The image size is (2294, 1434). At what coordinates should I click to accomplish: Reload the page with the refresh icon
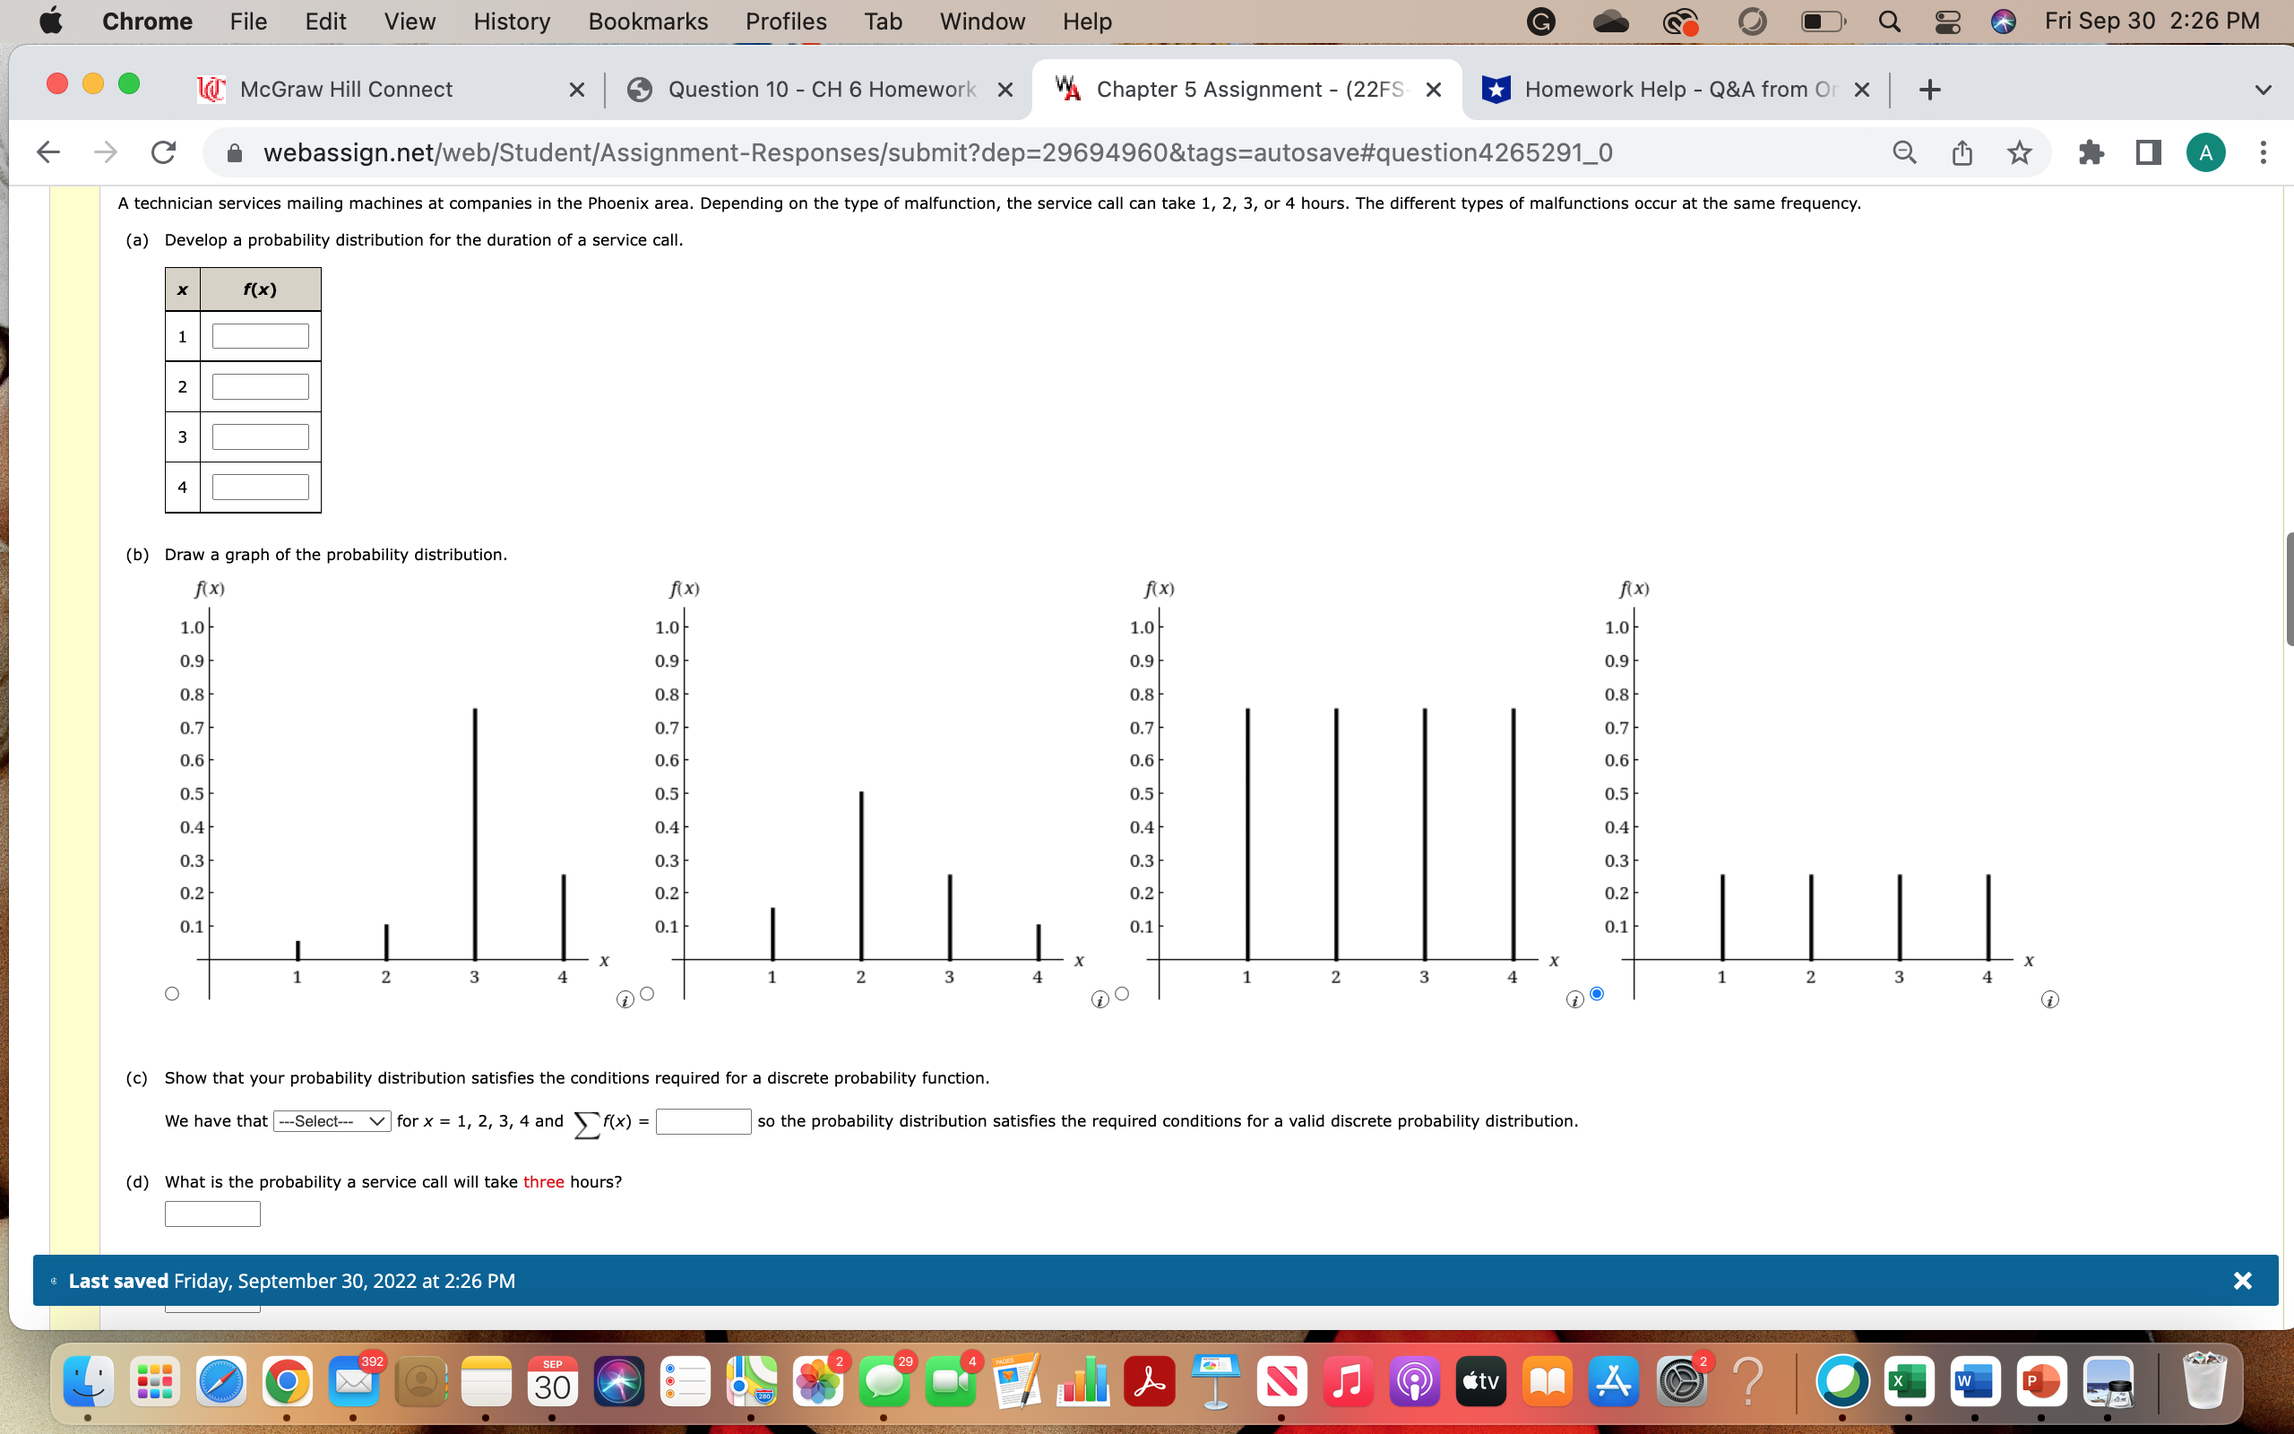(x=161, y=151)
